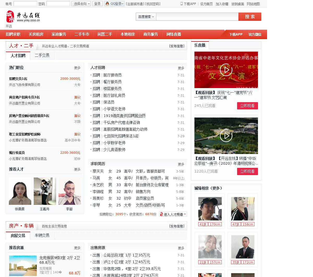Open the 35岁 172cm dating profile photo
Viewport: 313px width, 277px height.
pyautogui.click(x=243, y=247)
